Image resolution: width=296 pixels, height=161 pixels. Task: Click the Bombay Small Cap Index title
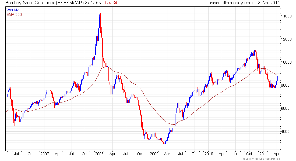(45, 3)
